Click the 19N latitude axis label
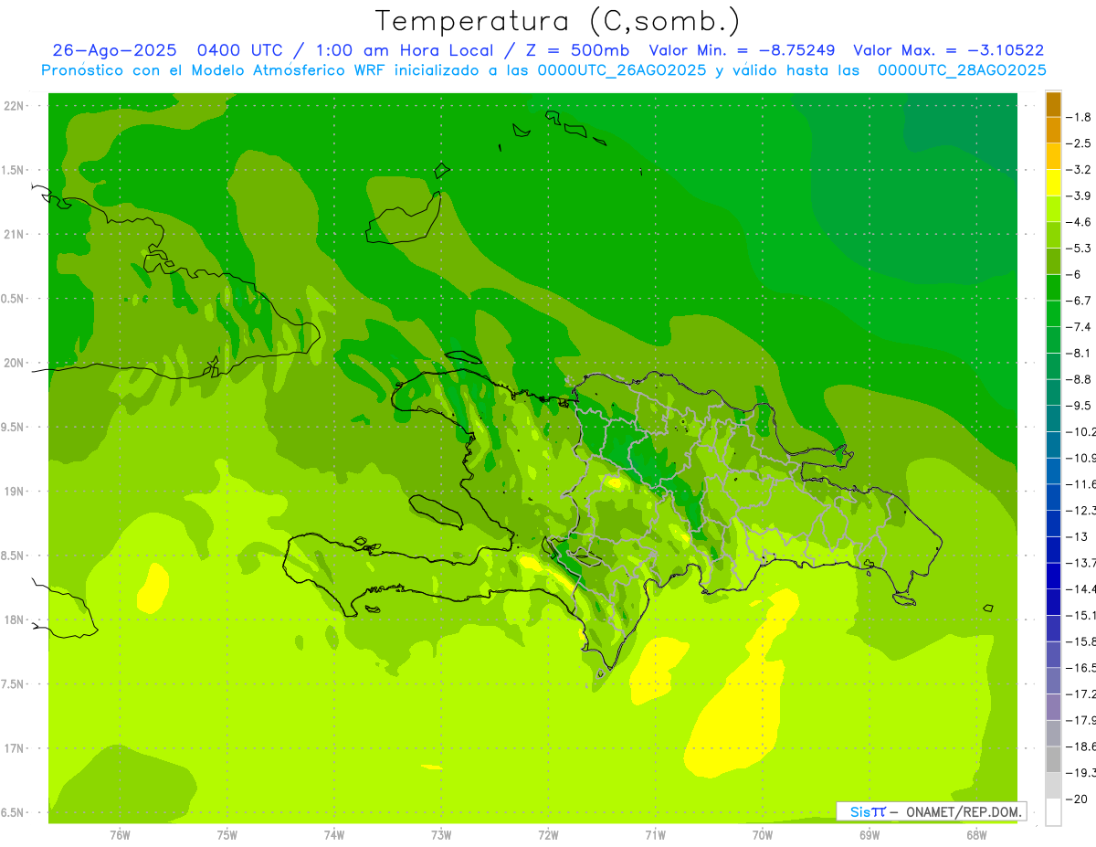Viewport: 1096px width, 847px height. click(15, 492)
